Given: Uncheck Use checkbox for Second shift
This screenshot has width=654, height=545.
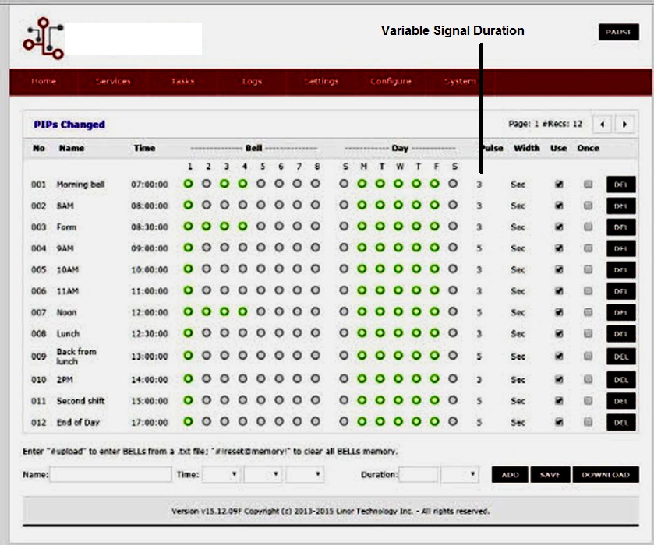Looking at the screenshot, I should pyautogui.click(x=558, y=400).
